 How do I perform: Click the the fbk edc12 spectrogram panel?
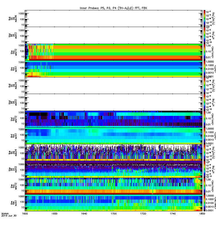click(113, 186)
